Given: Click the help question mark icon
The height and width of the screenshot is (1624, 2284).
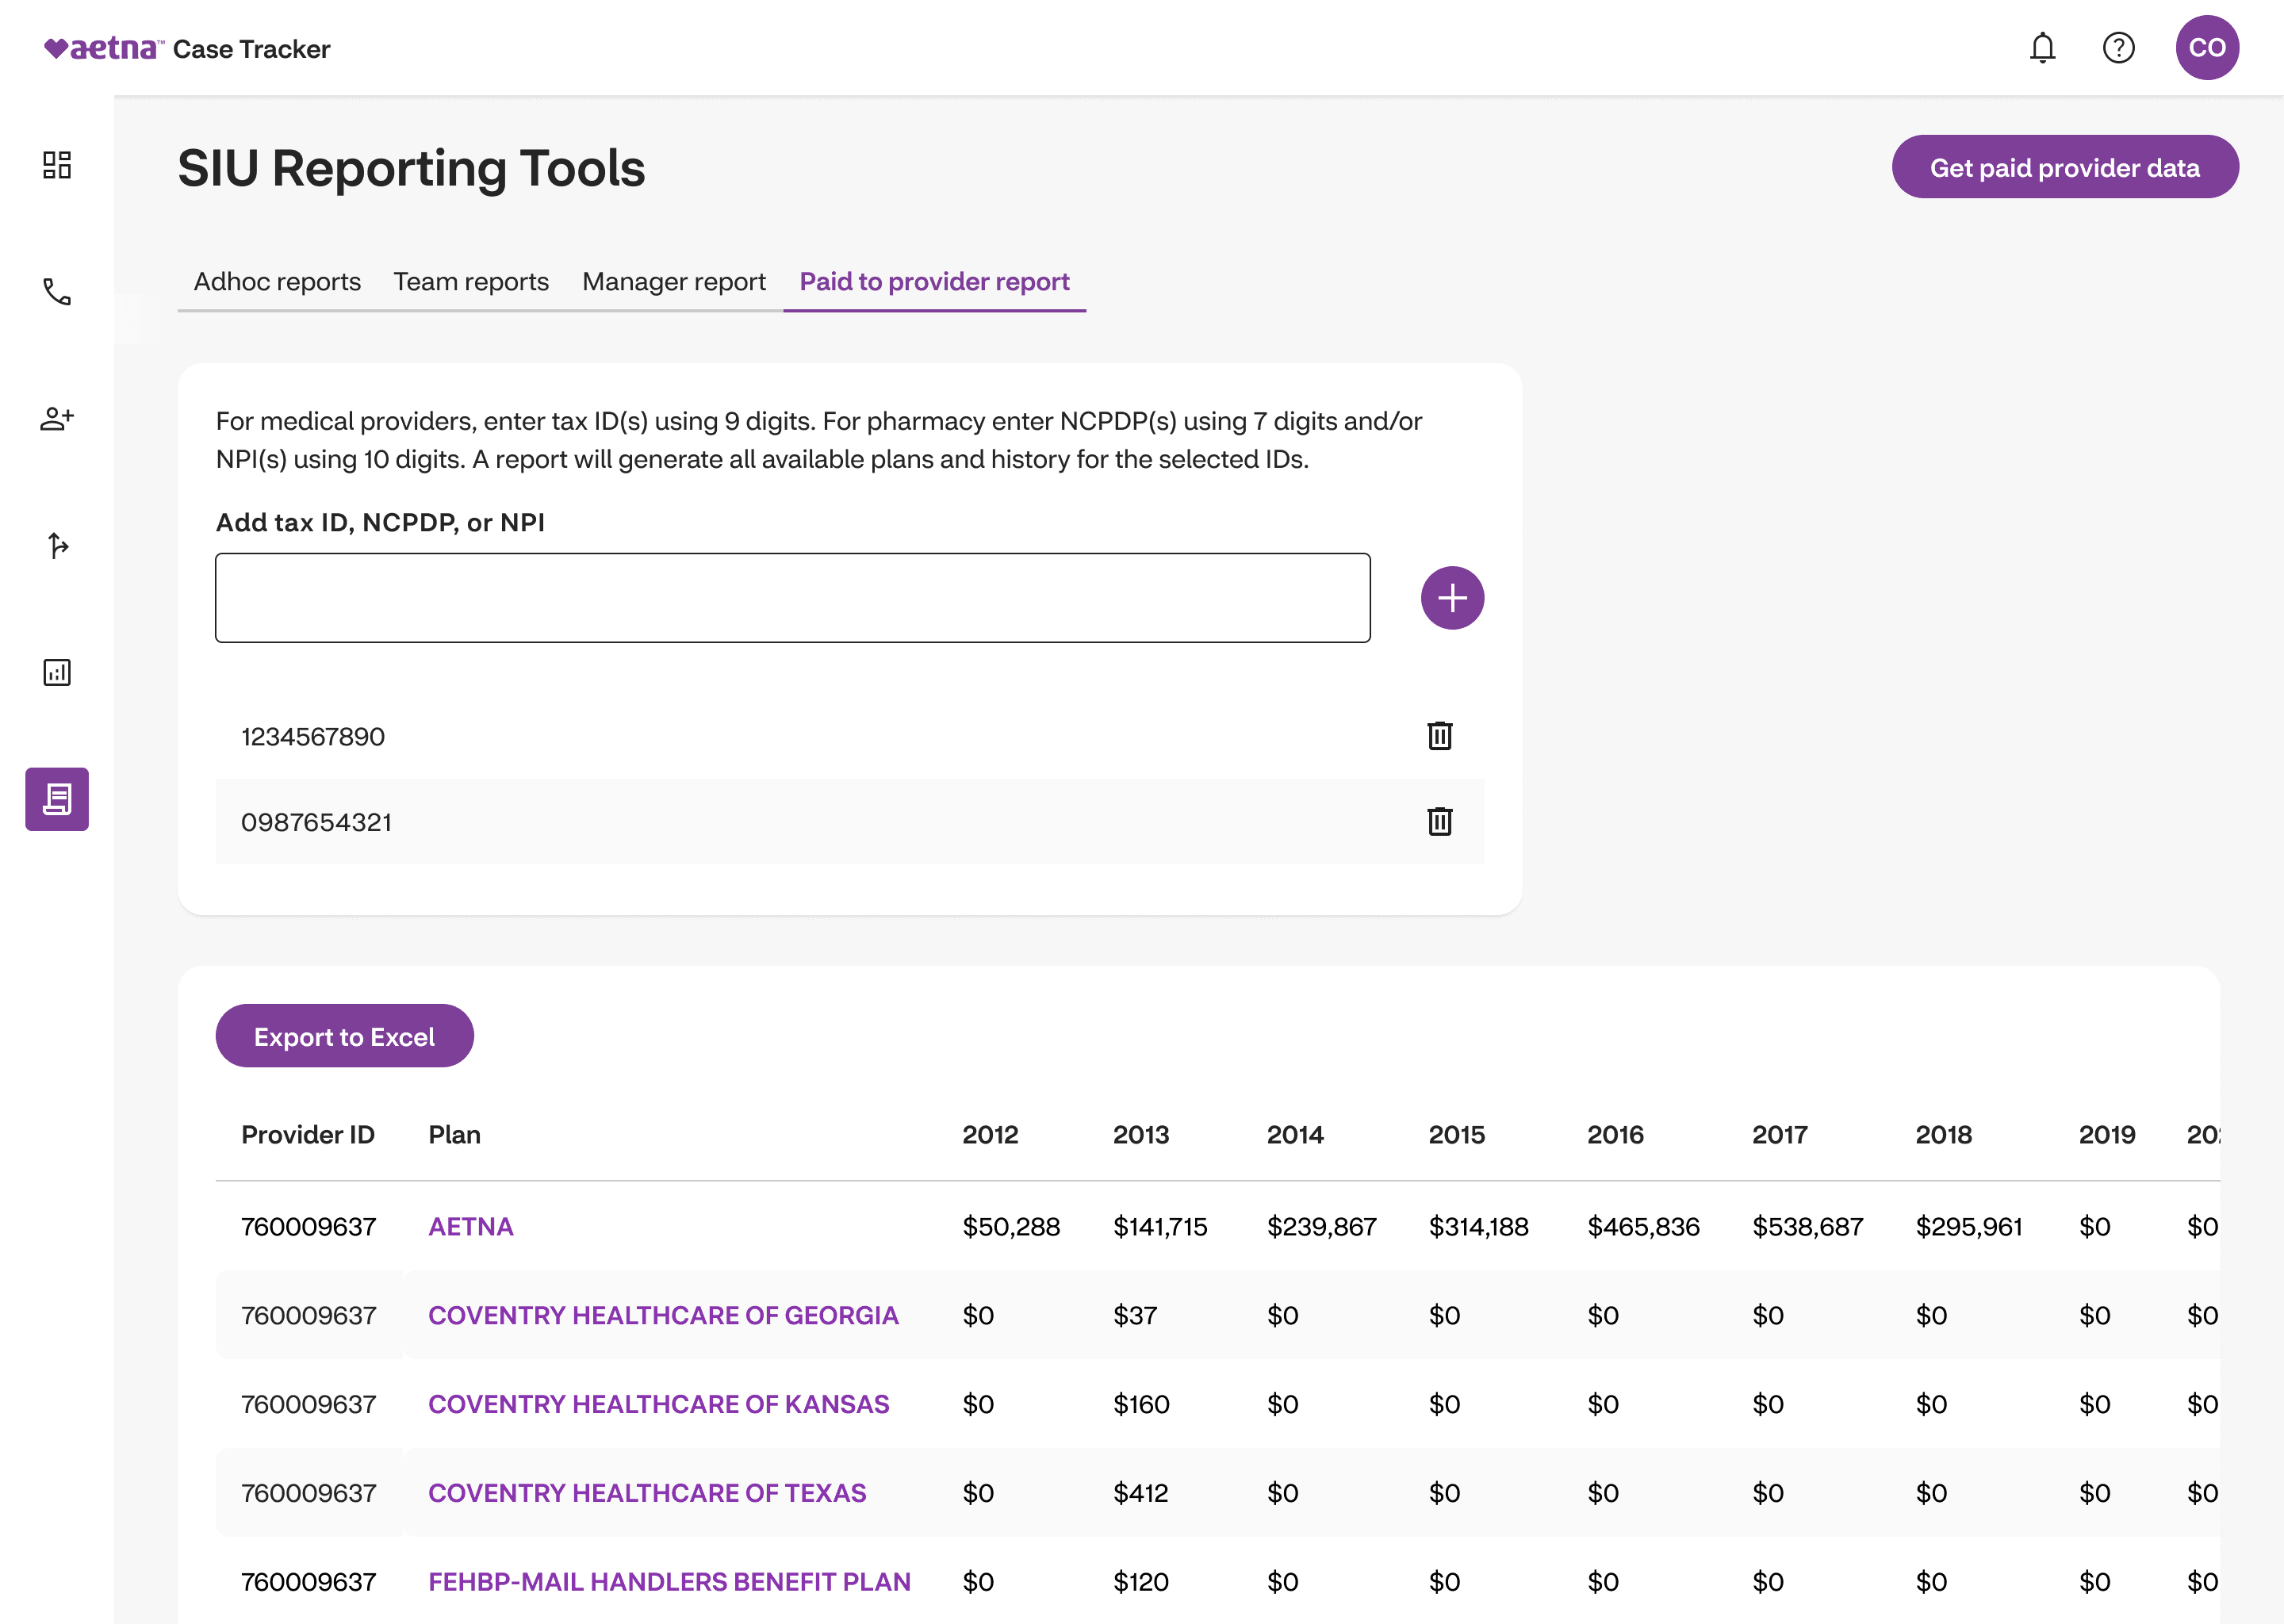Looking at the screenshot, I should [x=2118, y=48].
